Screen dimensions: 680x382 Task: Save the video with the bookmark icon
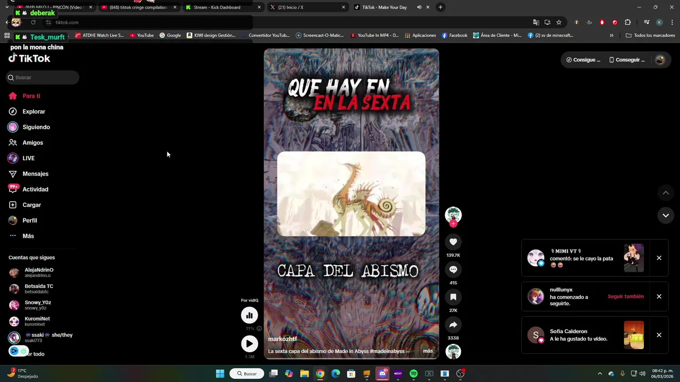click(x=453, y=297)
